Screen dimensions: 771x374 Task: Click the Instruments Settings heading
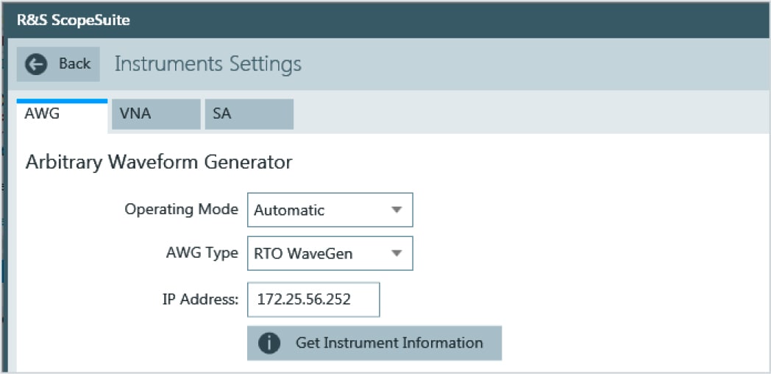(208, 64)
